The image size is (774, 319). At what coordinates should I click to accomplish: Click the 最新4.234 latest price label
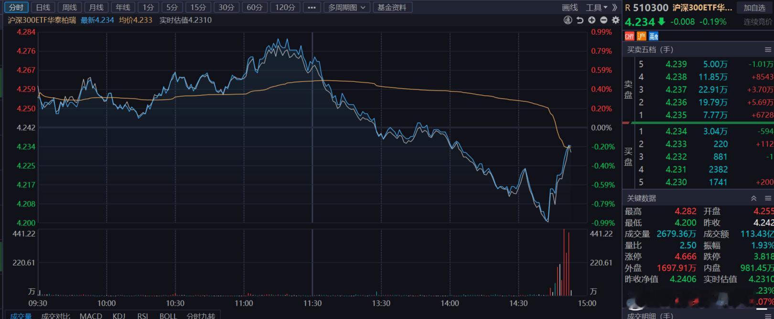[97, 20]
